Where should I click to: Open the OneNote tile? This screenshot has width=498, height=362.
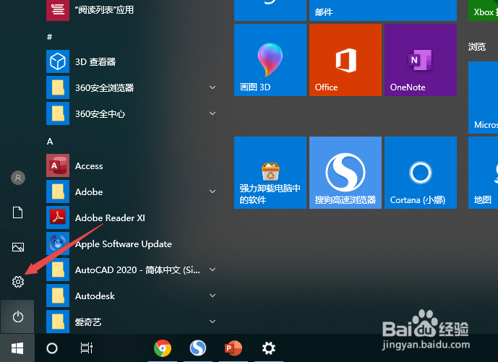(421, 60)
